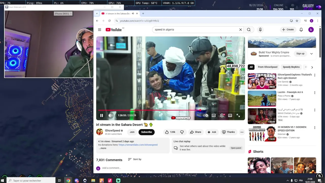The height and width of the screenshot is (183, 325).
Task: Go back in the browser
Action: [97, 21]
